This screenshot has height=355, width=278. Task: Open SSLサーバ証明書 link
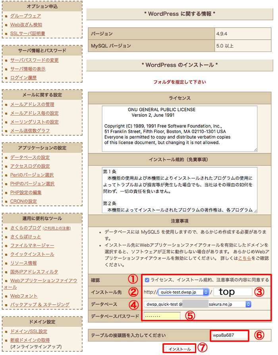[x=27, y=34]
